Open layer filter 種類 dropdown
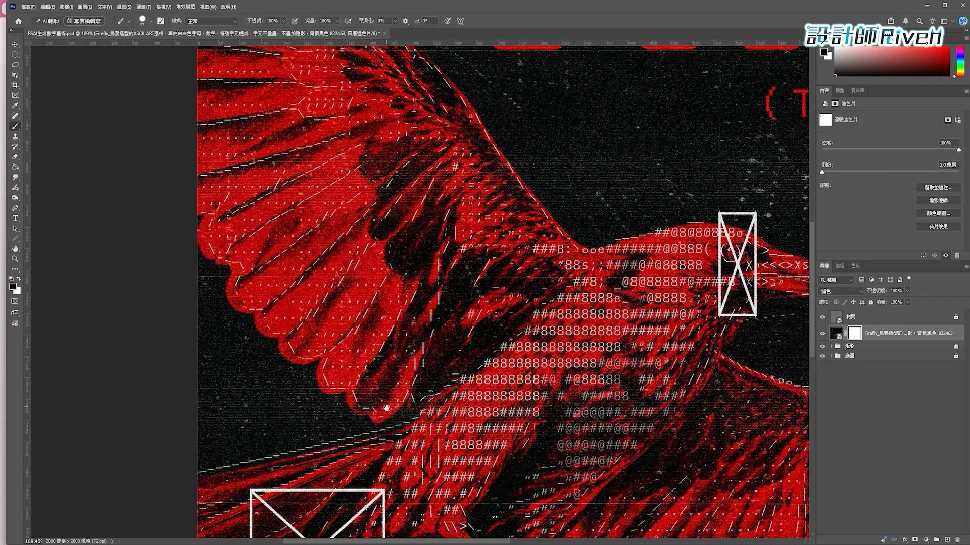The height and width of the screenshot is (545, 970). (836, 280)
